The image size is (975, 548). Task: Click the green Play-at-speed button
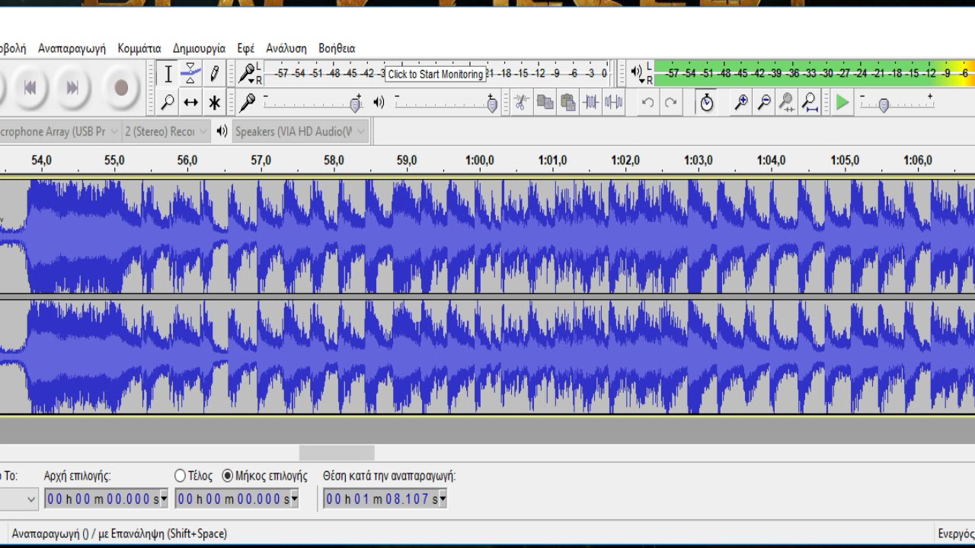pos(842,102)
